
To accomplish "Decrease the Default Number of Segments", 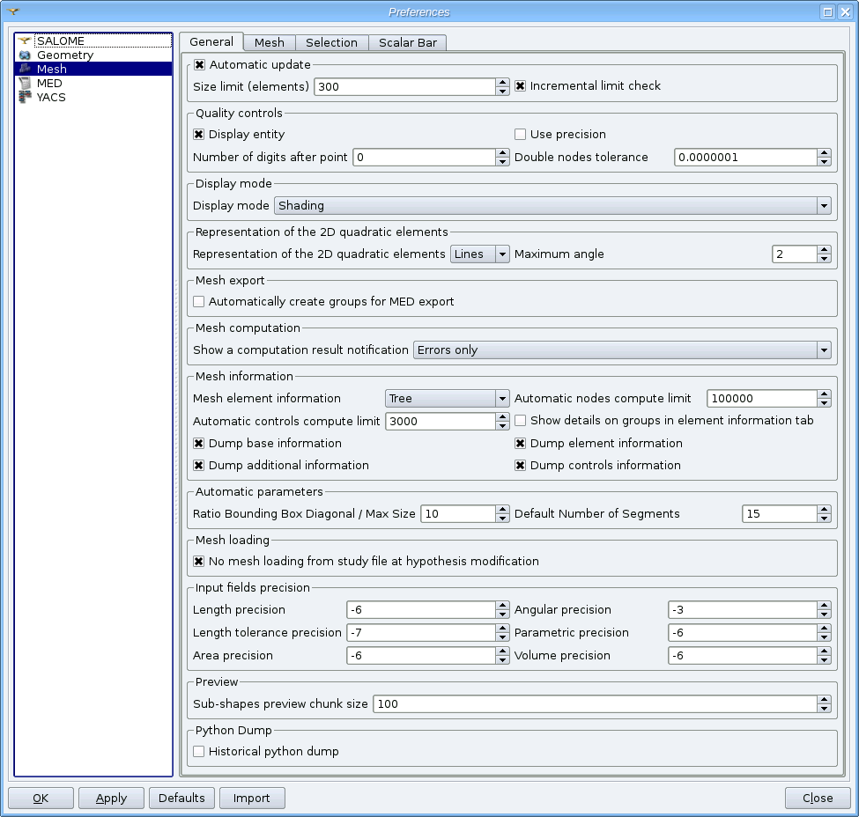I will 824,518.
